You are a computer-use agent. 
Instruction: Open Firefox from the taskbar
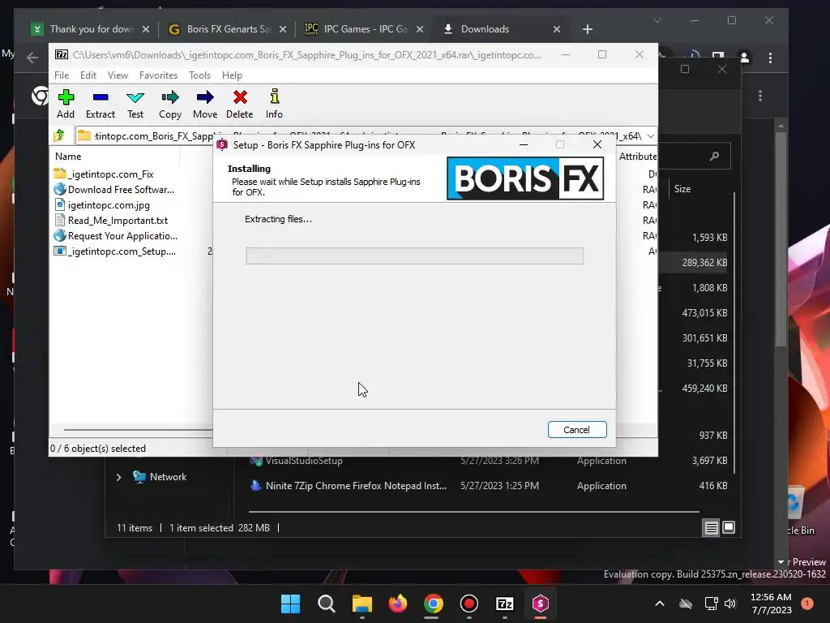pos(397,604)
